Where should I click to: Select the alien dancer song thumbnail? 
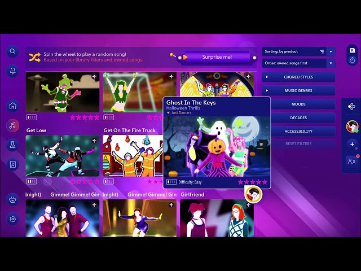pos(63,92)
